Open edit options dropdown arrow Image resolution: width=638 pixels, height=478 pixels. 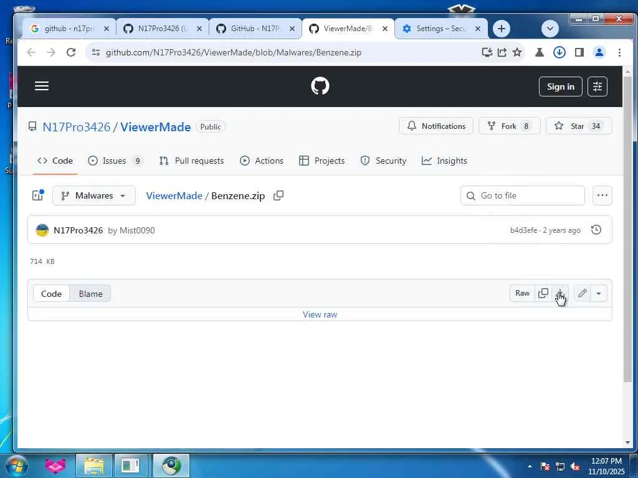tap(599, 293)
